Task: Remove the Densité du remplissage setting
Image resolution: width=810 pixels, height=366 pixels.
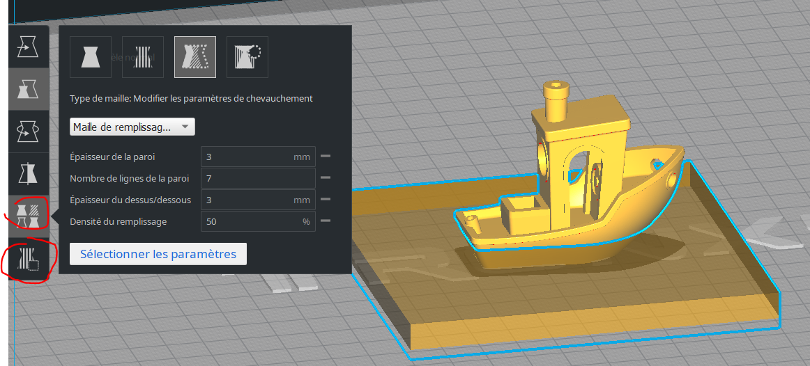Action: [x=325, y=221]
